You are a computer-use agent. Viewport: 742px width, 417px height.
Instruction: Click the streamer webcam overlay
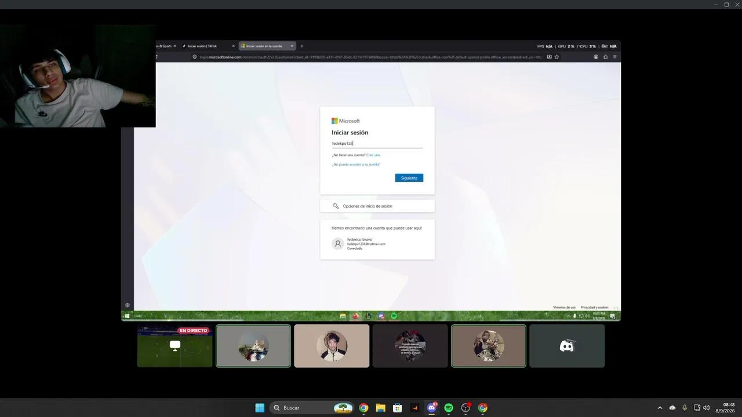pos(78,76)
